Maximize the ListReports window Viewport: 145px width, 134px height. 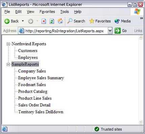point(135,4)
